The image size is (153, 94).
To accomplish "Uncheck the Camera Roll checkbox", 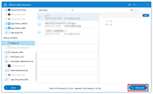I will pyautogui.click(x=6, y=10).
